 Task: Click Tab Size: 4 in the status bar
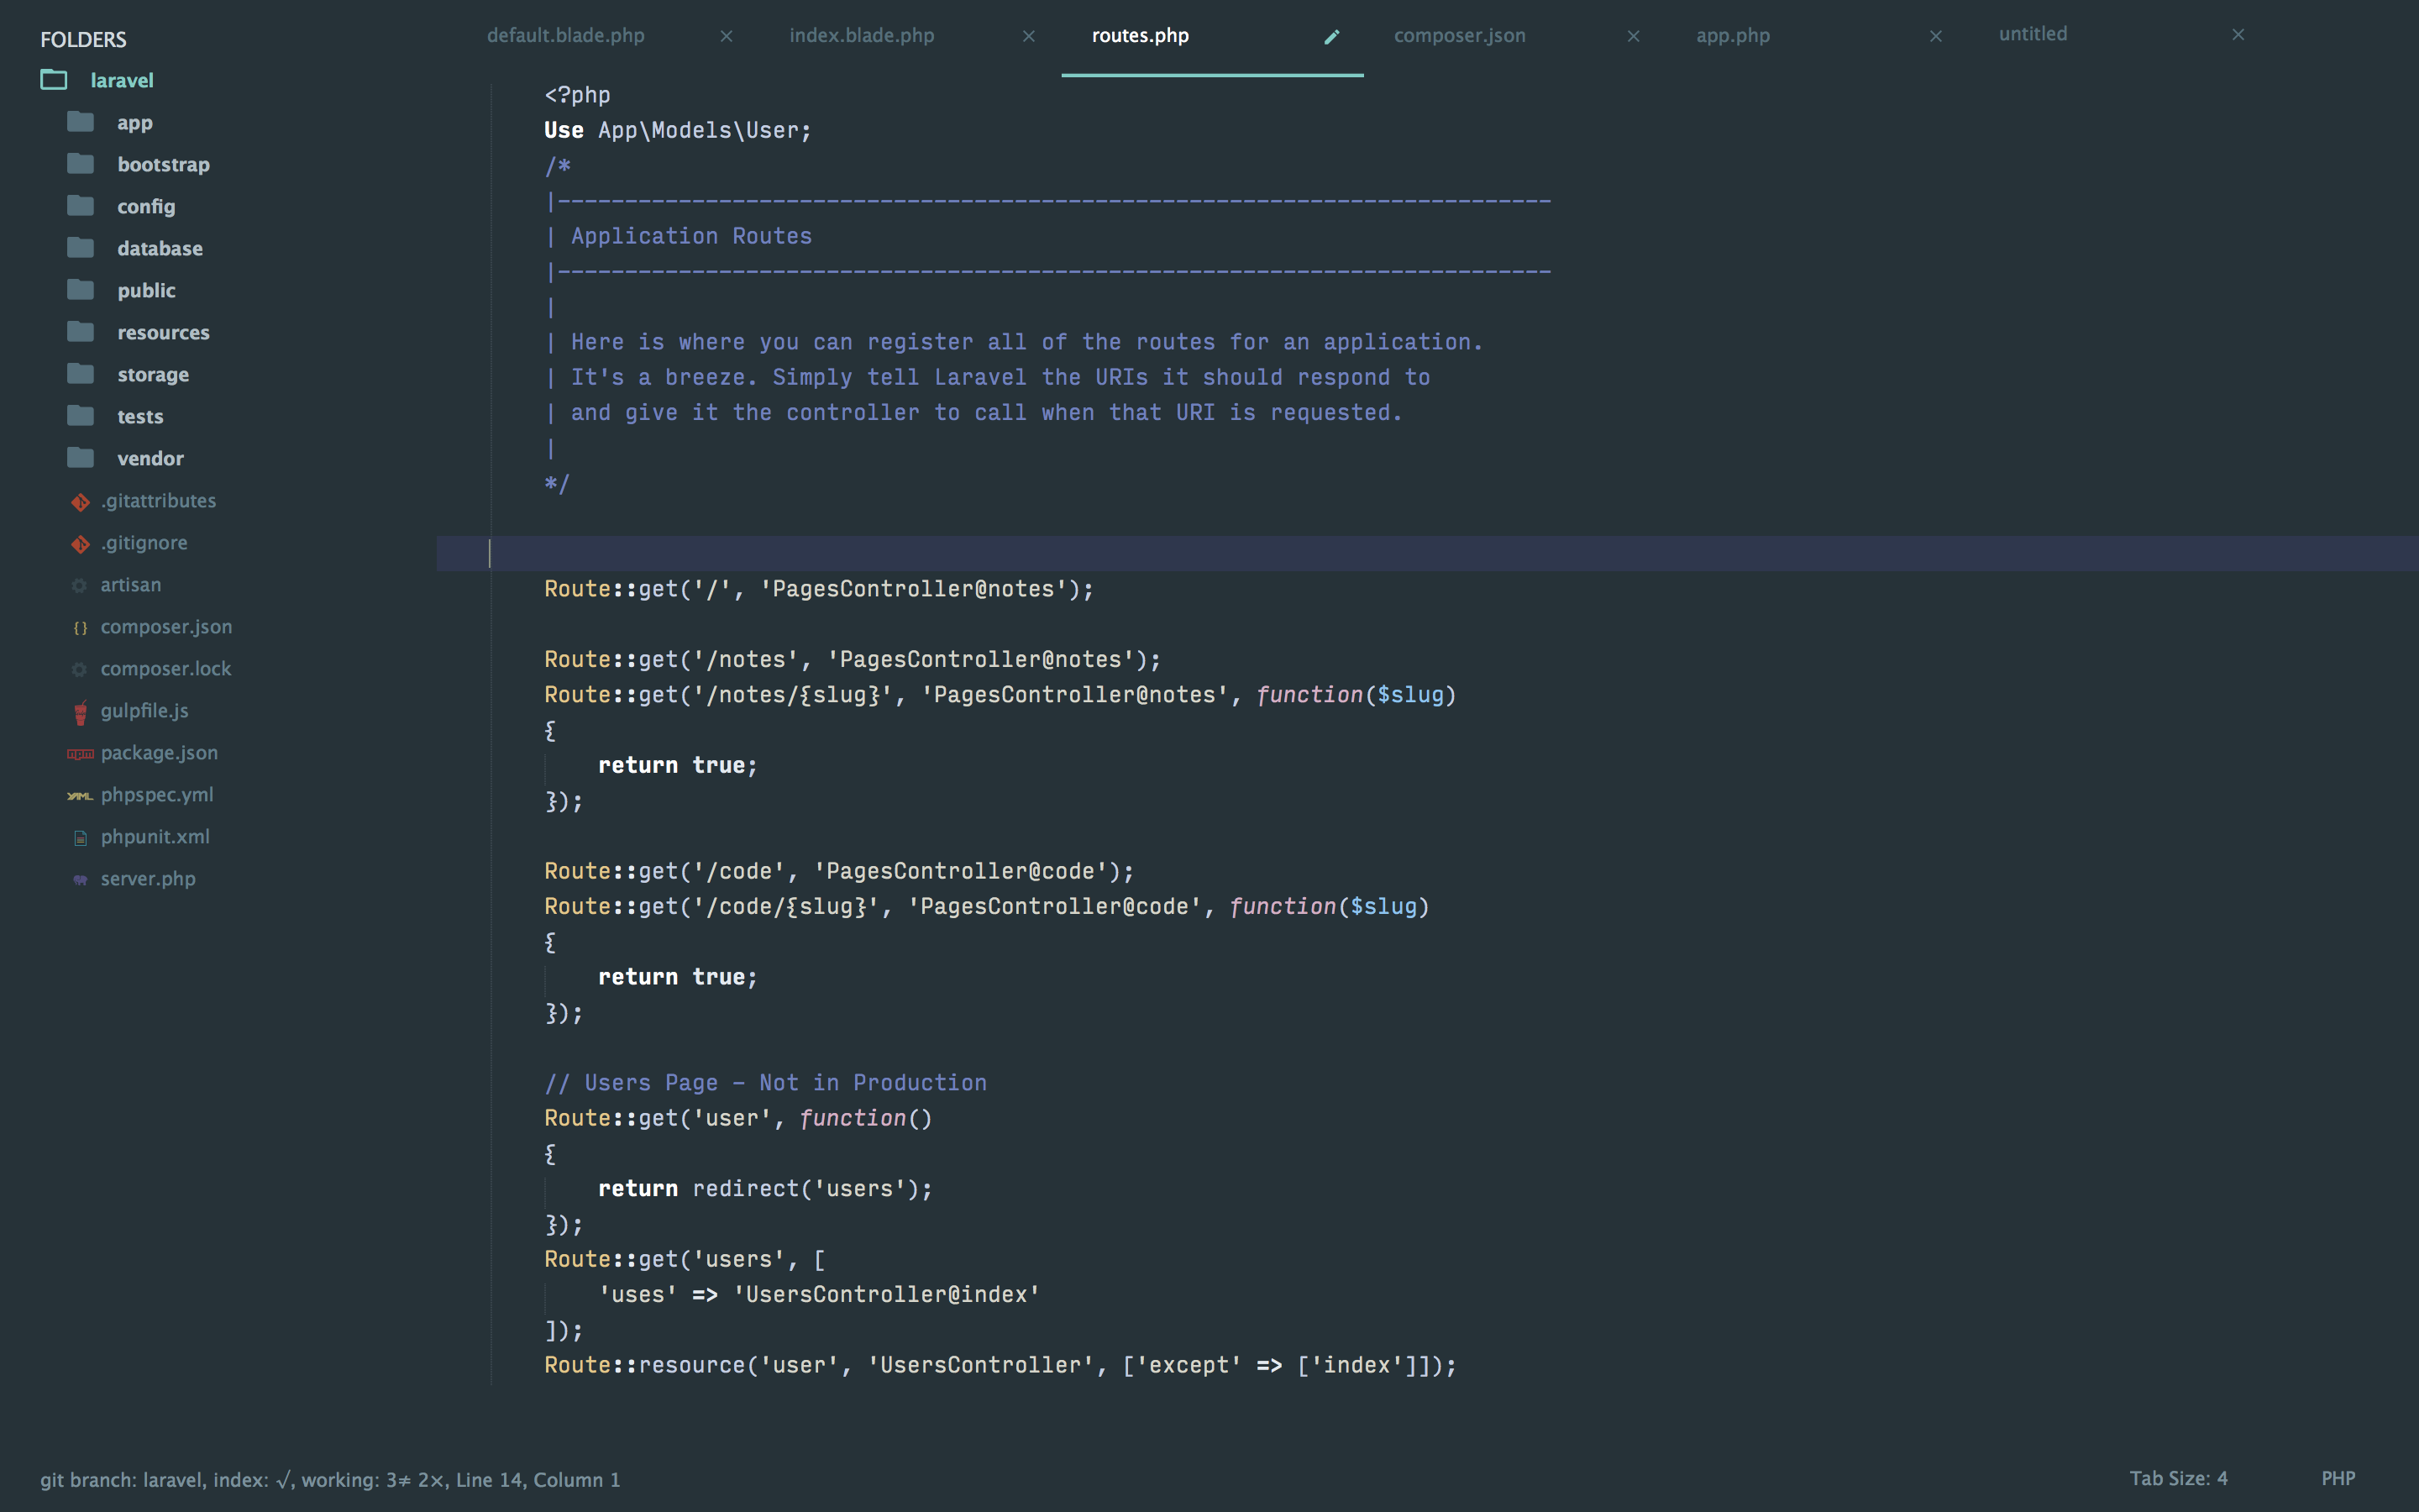[x=2179, y=1478]
